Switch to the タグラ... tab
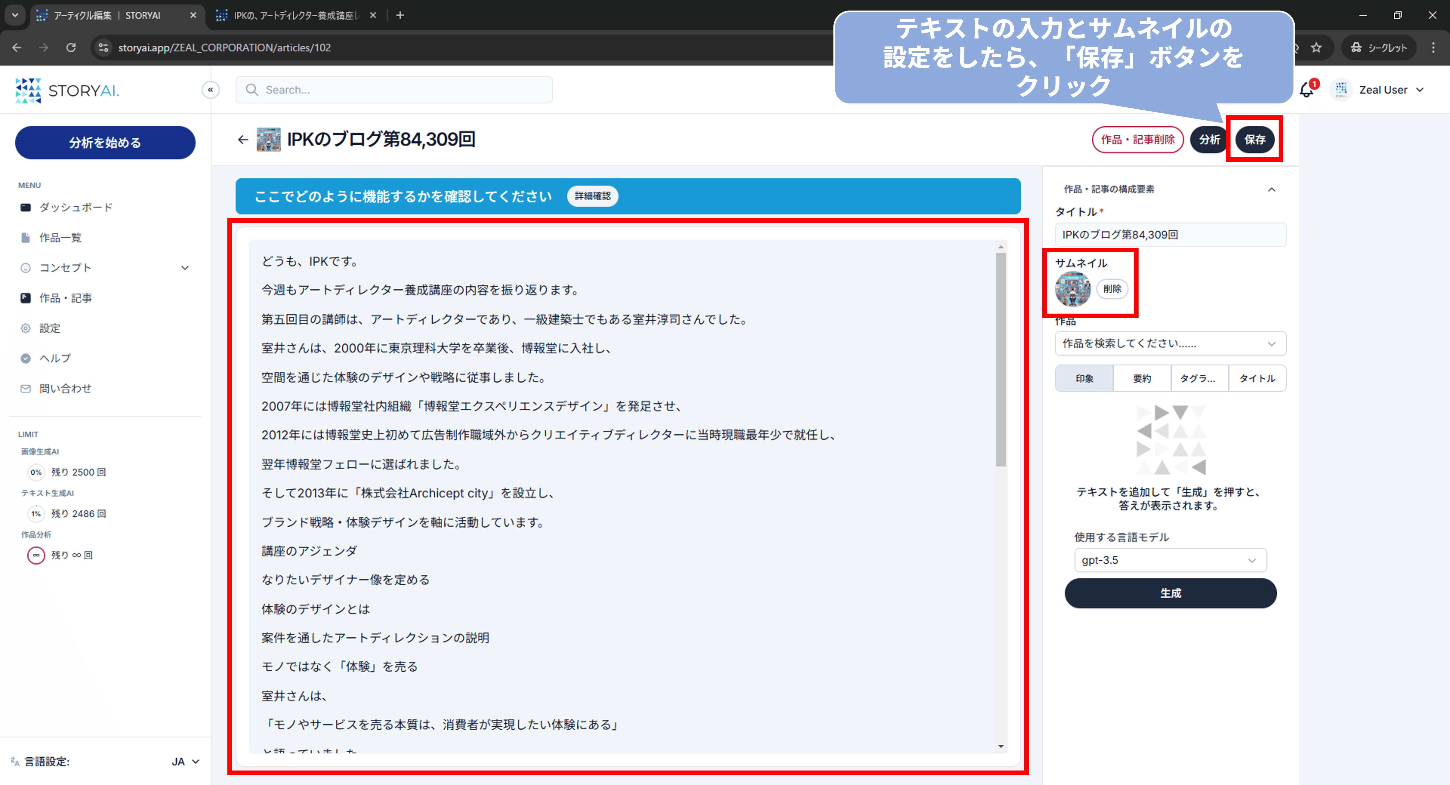1450x785 pixels. (x=1200, y=379)
